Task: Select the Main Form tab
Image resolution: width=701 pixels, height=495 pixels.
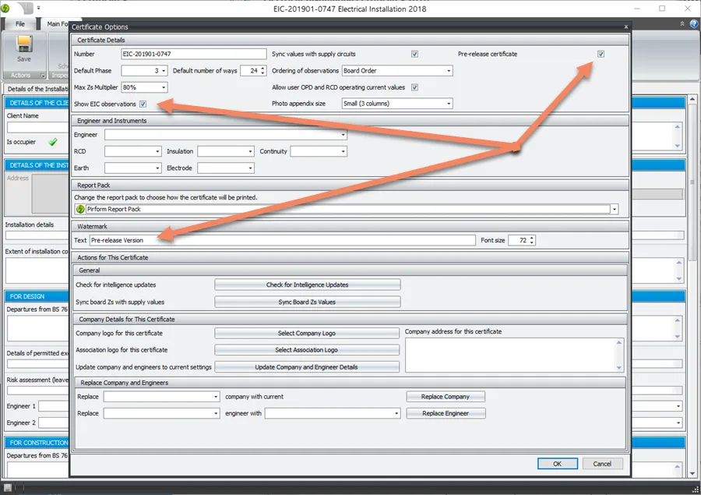Action: 57,24
